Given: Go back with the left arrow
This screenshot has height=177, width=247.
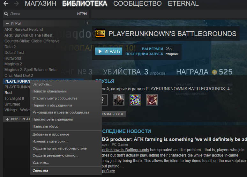Looking at the screenshot, I should pyautogui.click(x=6, y=4).
